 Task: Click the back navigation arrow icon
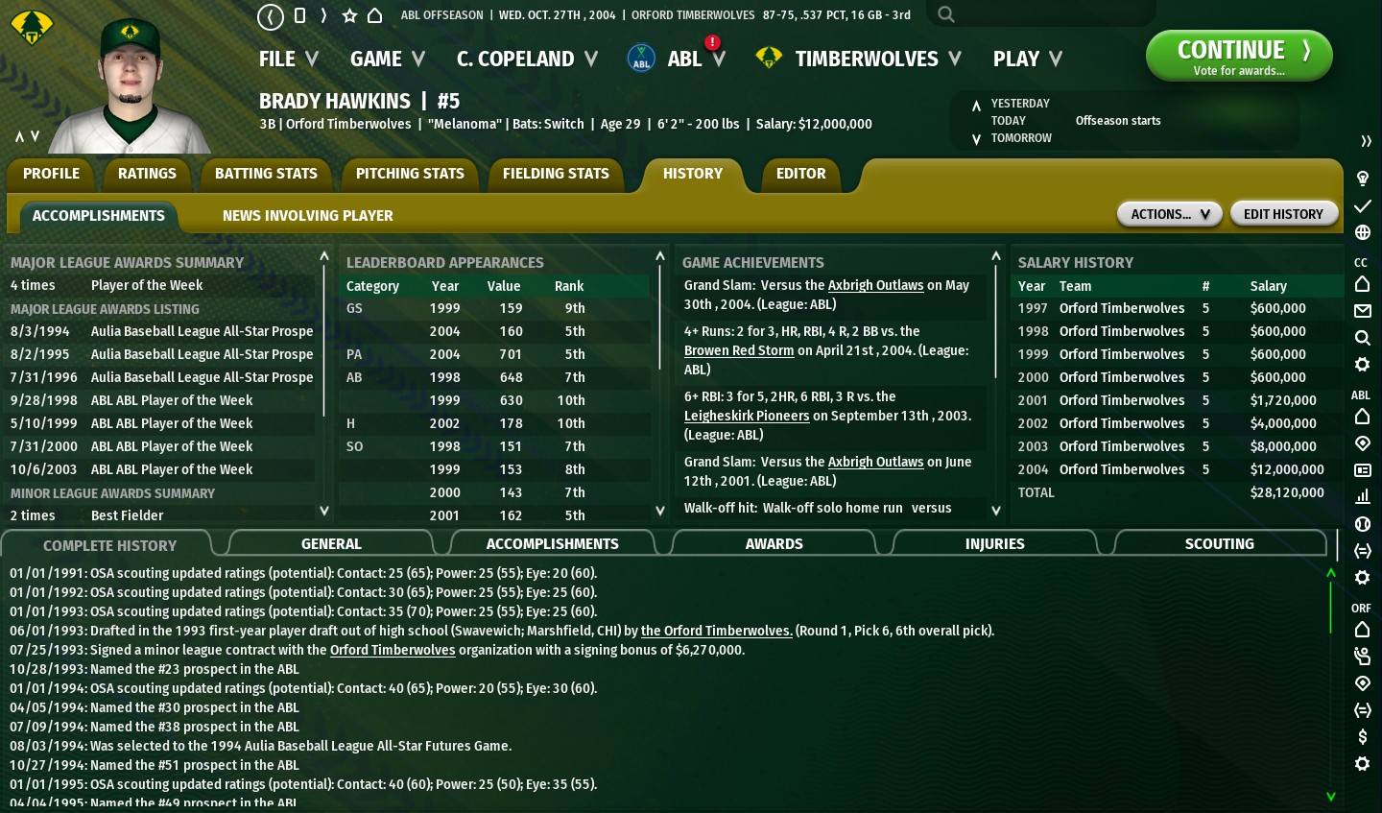pyautogui.click(x=271, y=15)
